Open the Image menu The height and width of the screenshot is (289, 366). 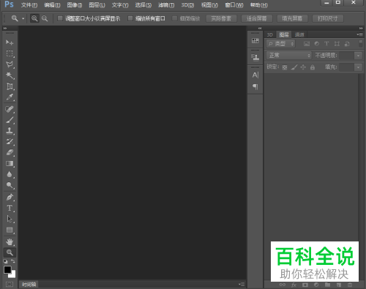click(75, 5)
